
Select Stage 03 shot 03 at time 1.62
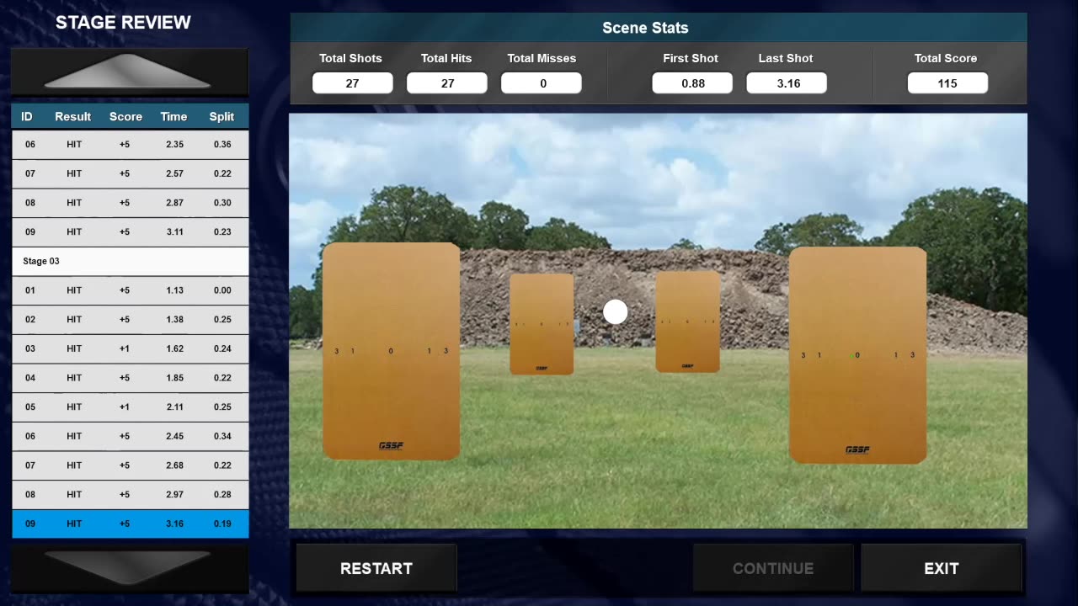pyautogui.click(x=131, y=348)
